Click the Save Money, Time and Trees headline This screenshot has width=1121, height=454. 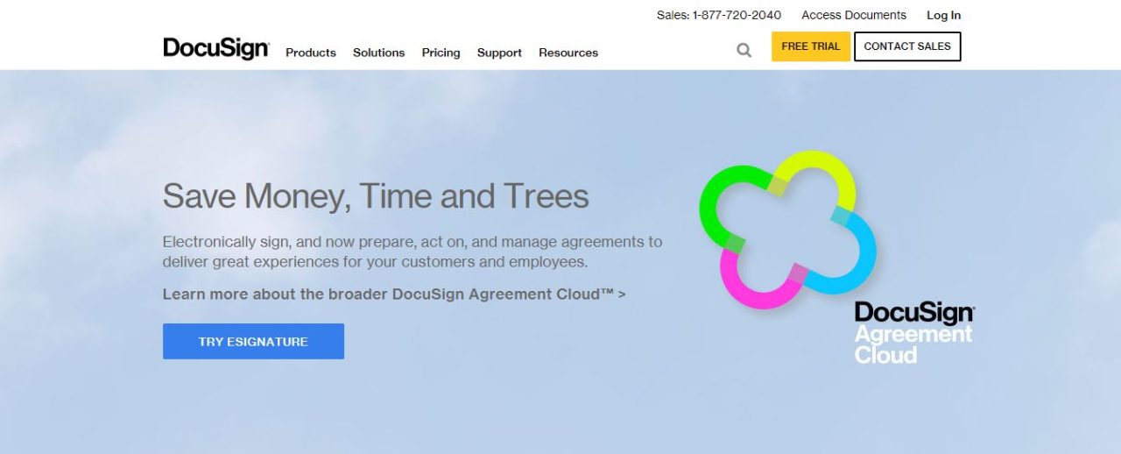375,195
